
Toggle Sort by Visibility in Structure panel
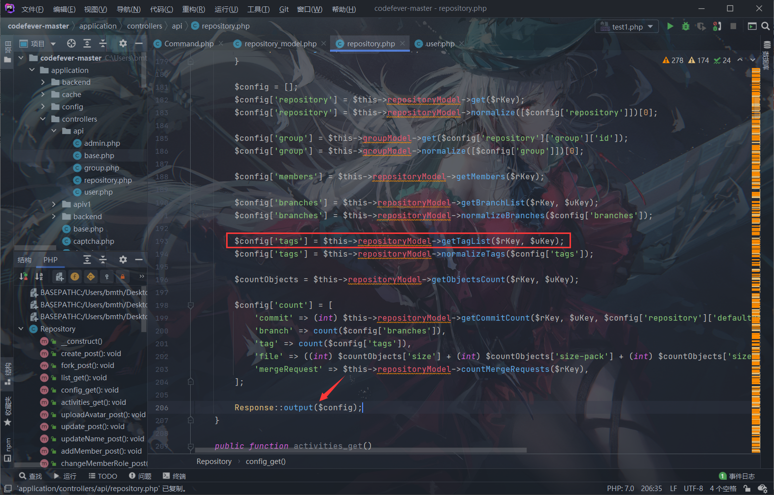point(23,276)
